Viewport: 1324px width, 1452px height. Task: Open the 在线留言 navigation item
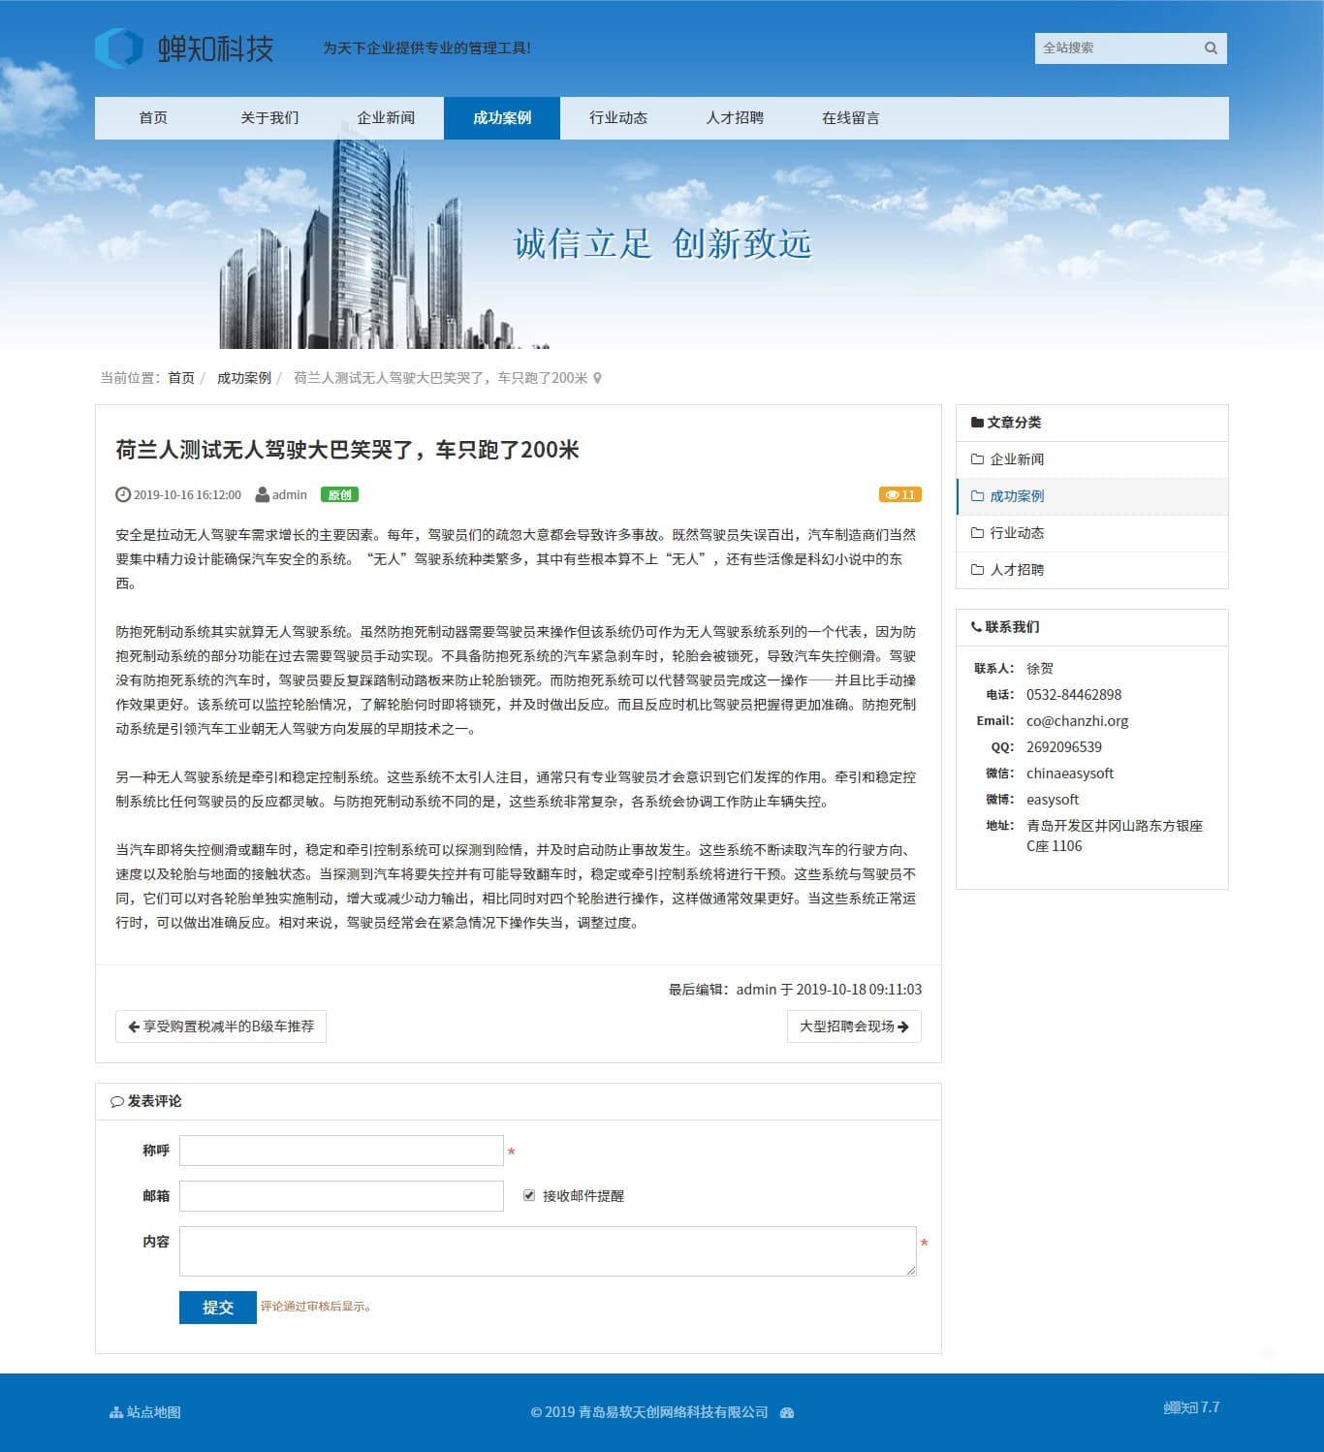point(851,118)
